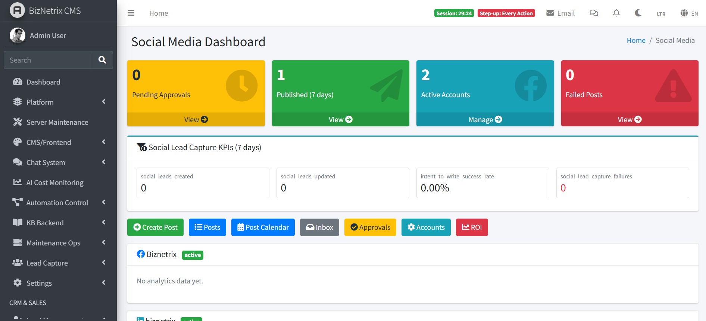Click the Failed Posts warning triangle icon
The image size is (706, 321).
(x=674, y=86)
